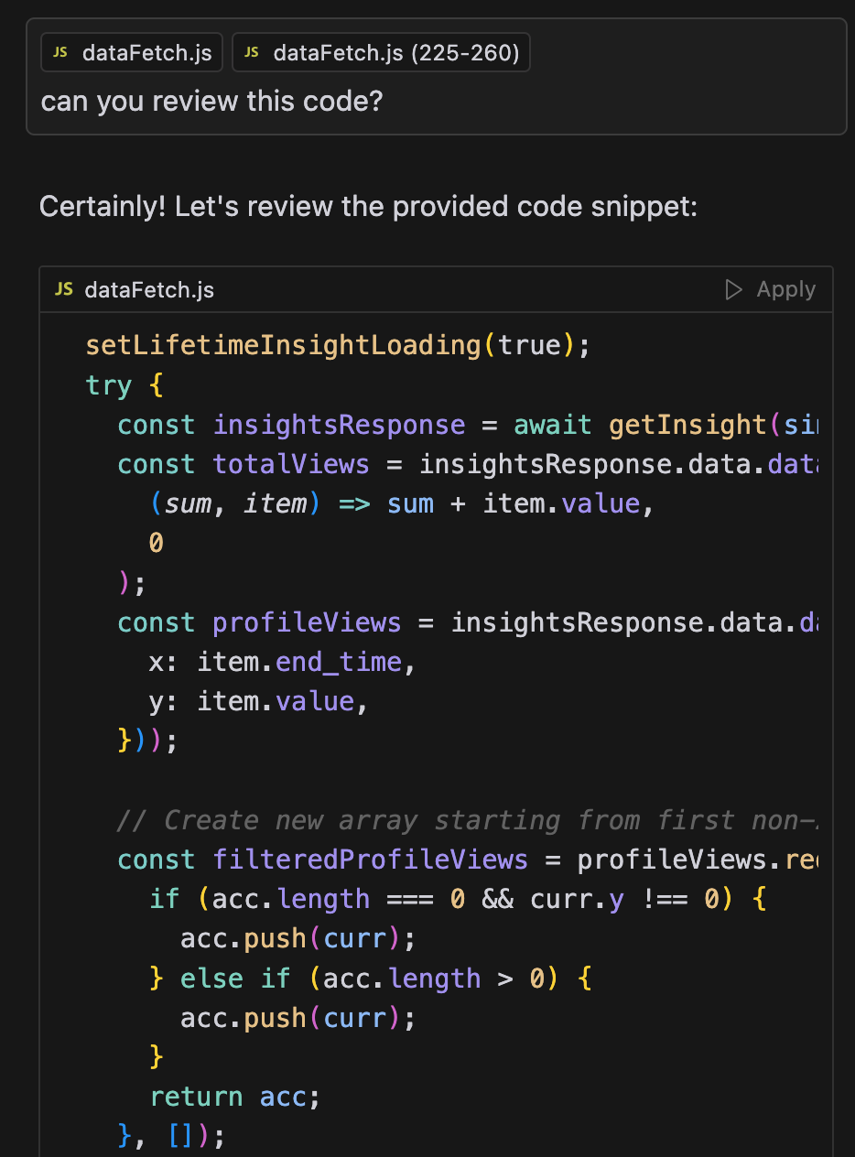Select 'Certainly! Let's review the provided code snippet:' text
The image size is (855, 1157).
pyautogui.click(x=368, y=207)
